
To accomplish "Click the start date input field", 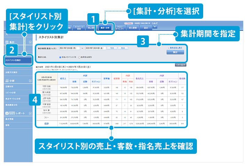I will tap(70, 48).
